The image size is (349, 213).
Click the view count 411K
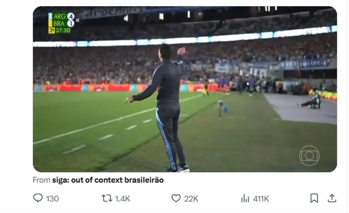click(x=261, y=198)
